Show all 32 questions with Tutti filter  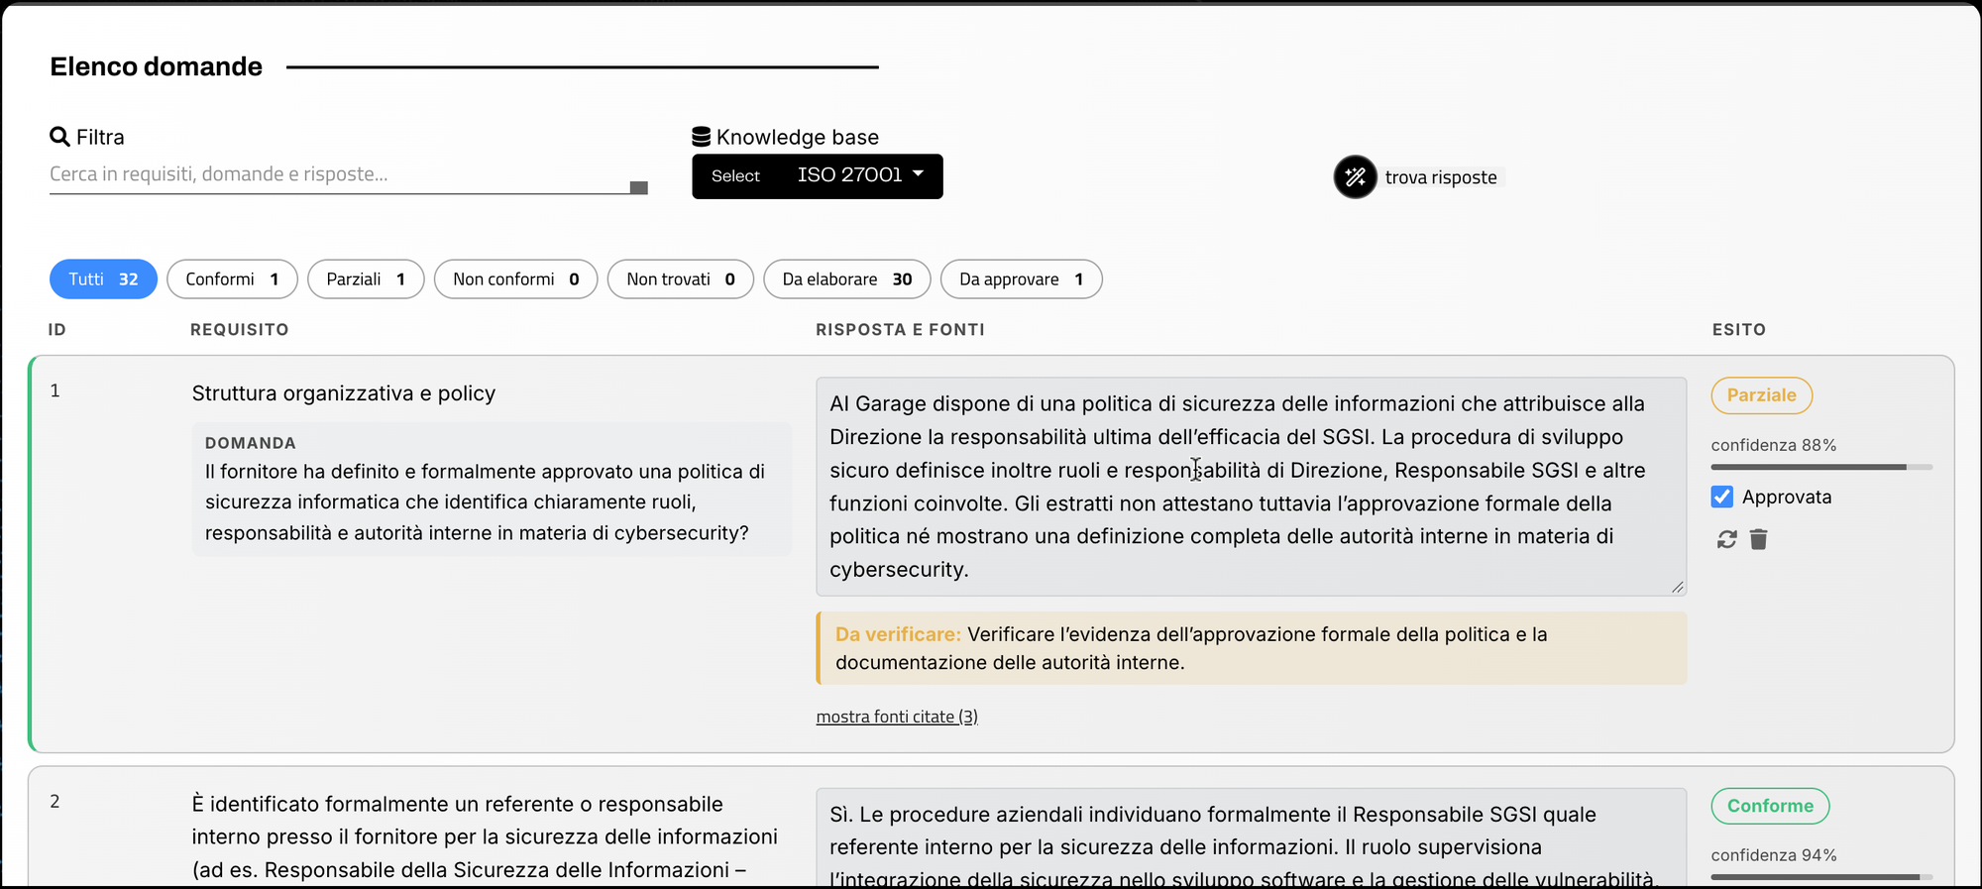pyautogui.click(x=103, y=279)
